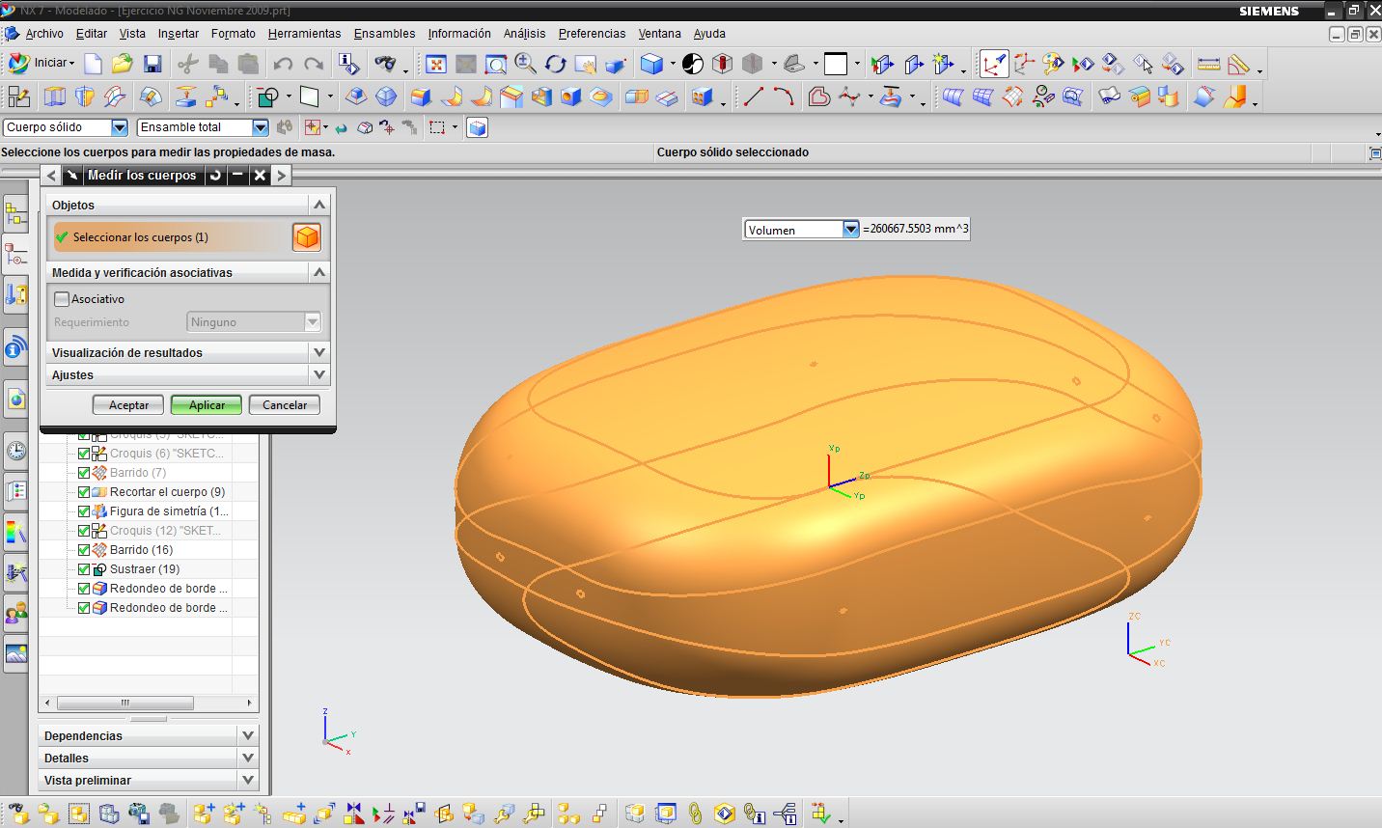
Task: Click the WCS orientation icon
Action: (994, 64)
